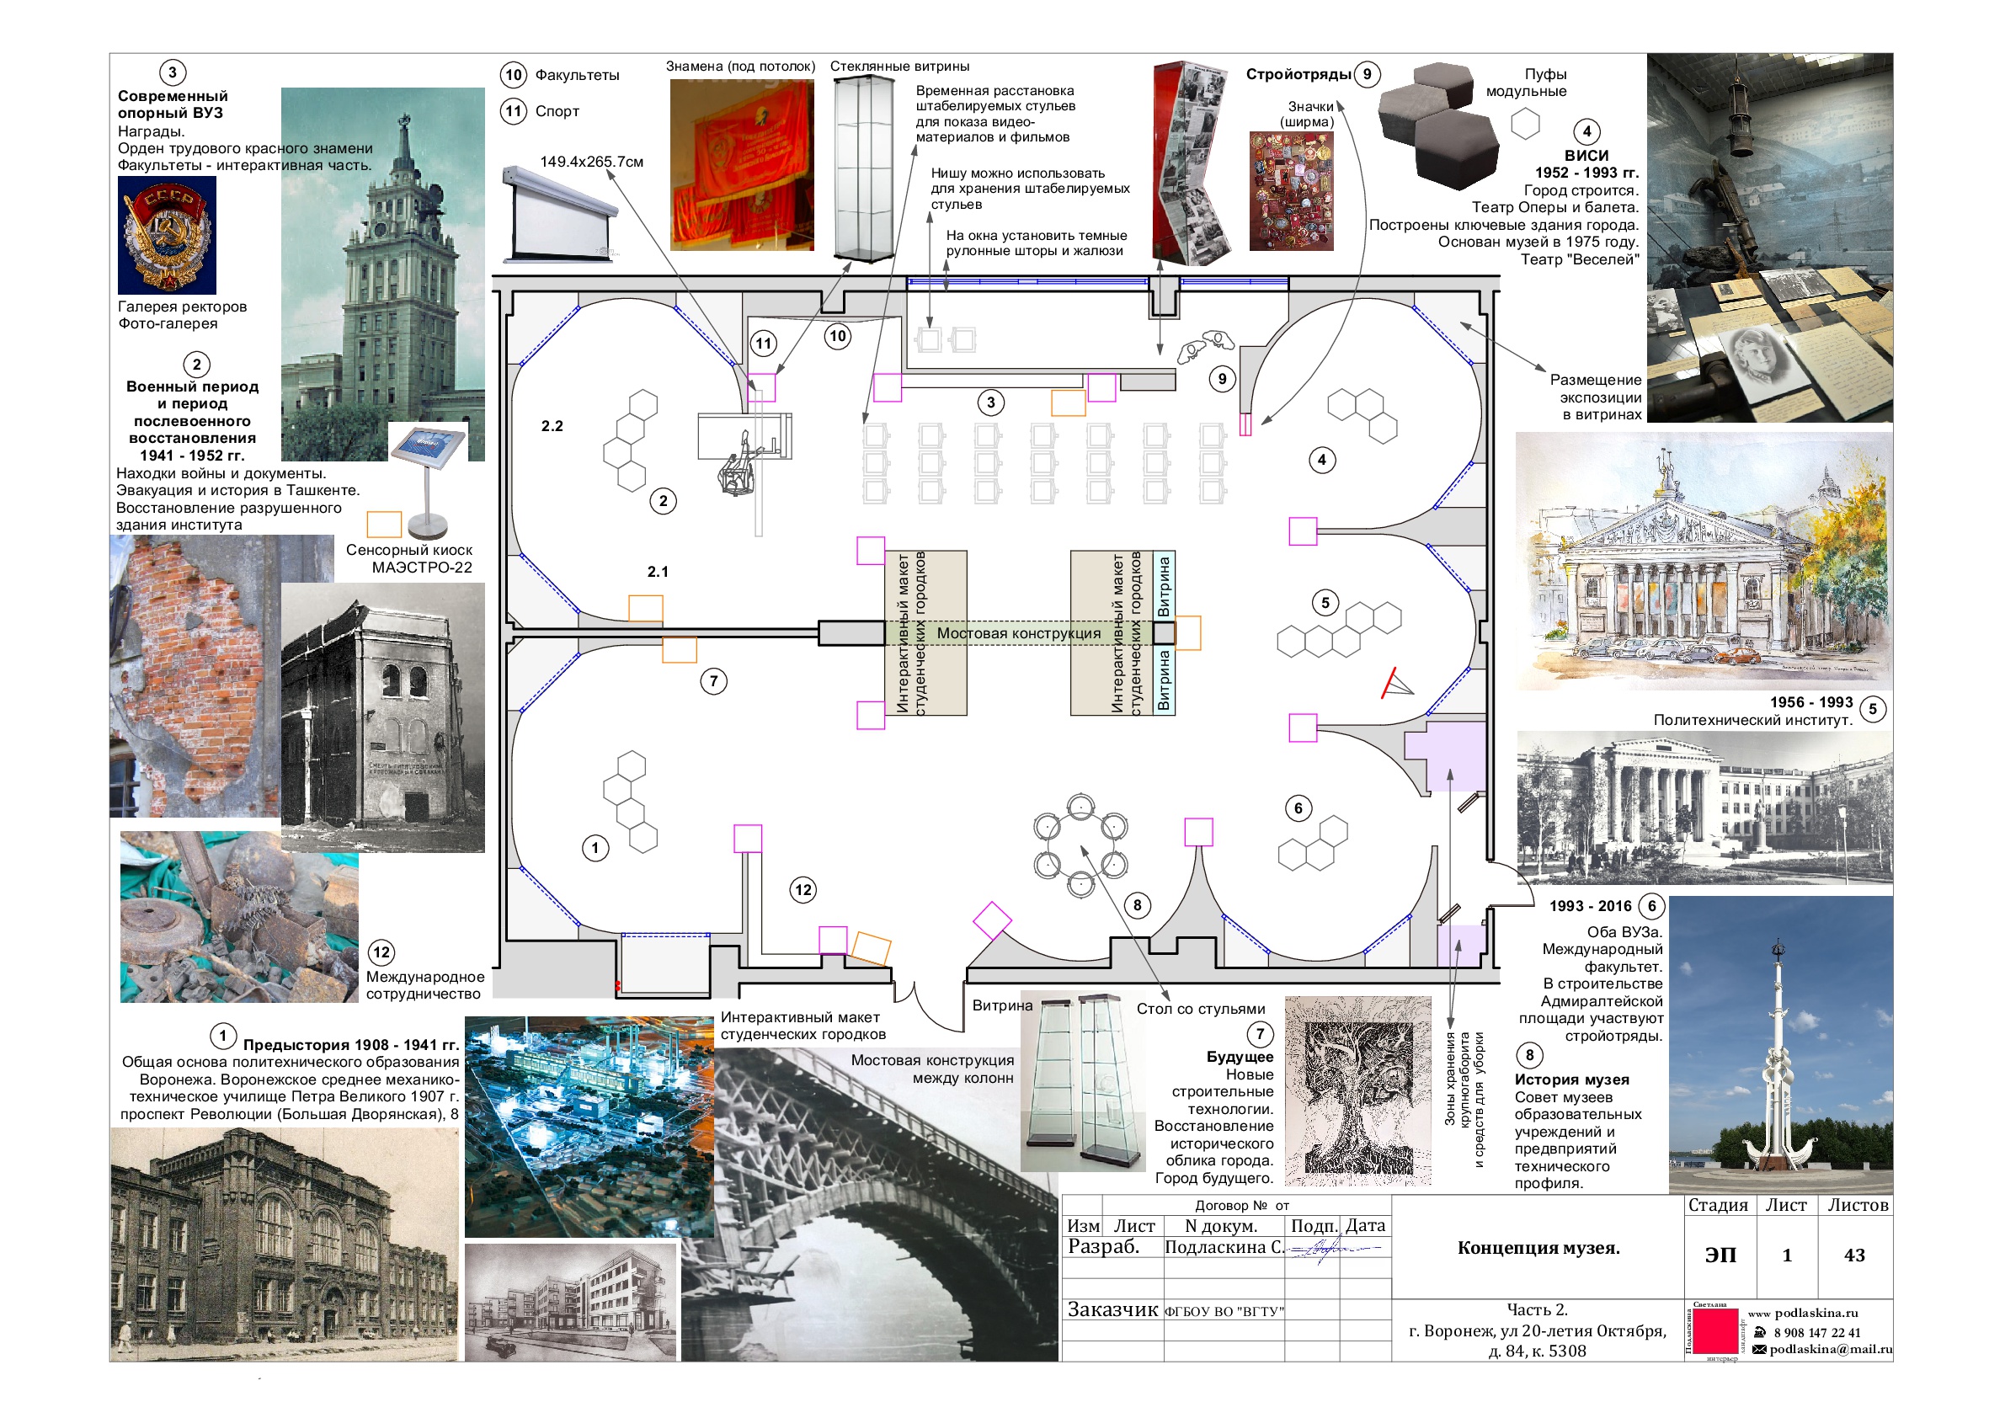Click the round table with chairs symbol in the plan
This screenshot has width=2005, height=1418.
(1080, 845)
